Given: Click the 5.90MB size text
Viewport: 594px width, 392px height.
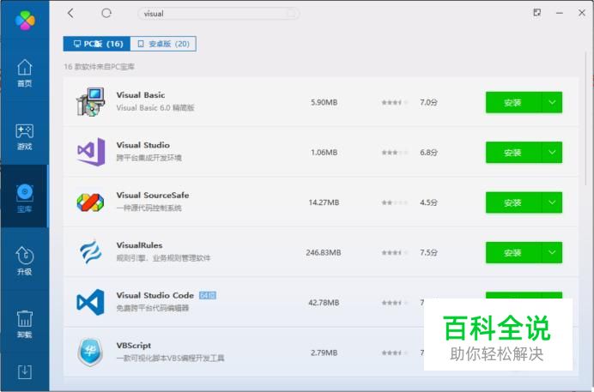Looking at the screenshot, I should coord(324,102).
